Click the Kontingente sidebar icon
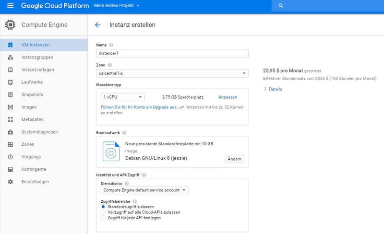Screen dimensions: 384x234 10,169
